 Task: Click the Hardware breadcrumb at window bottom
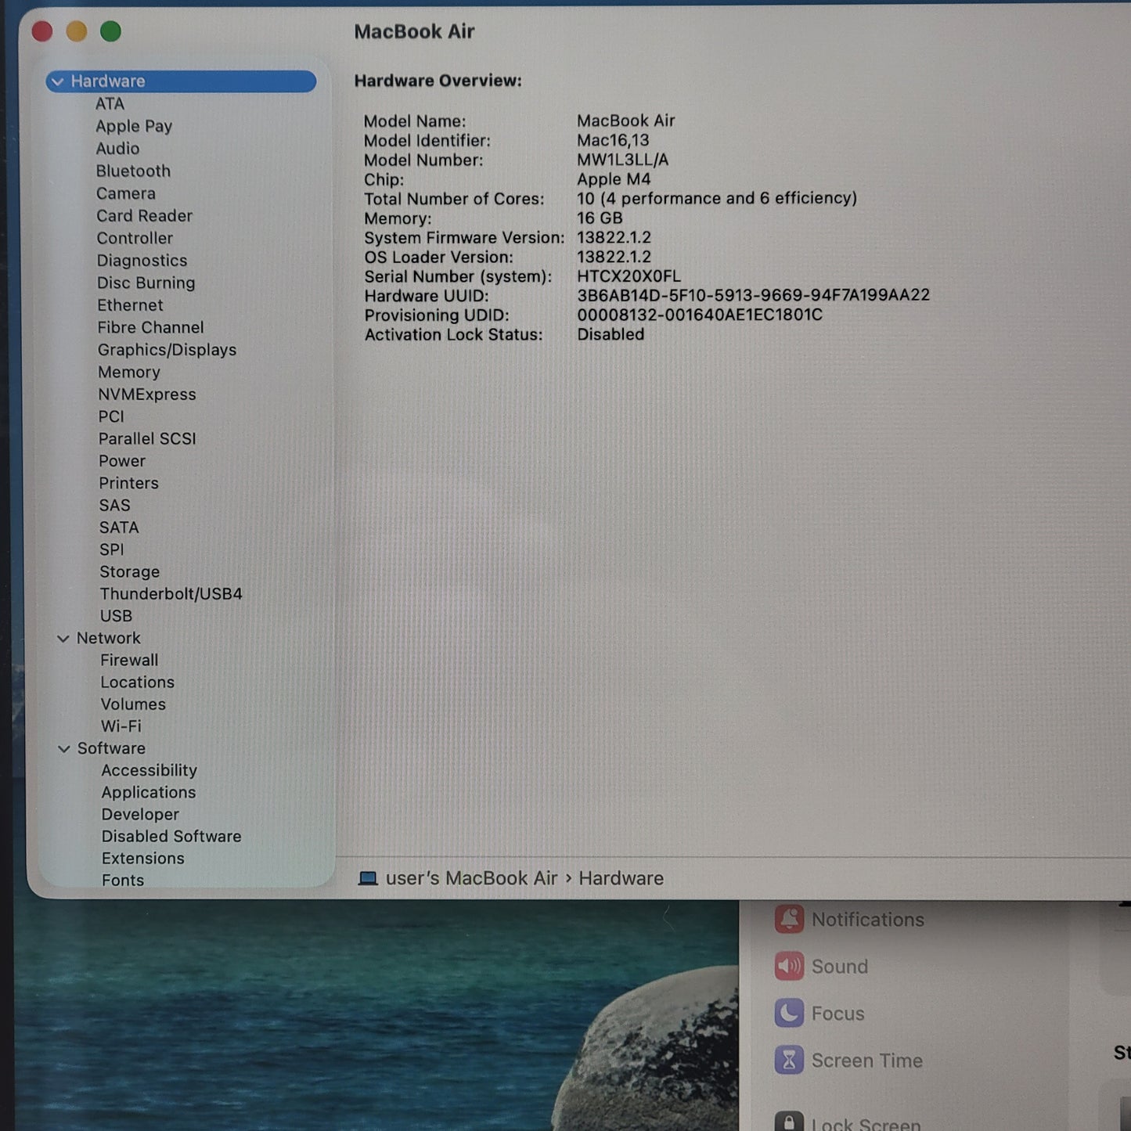tap(621, 877)
